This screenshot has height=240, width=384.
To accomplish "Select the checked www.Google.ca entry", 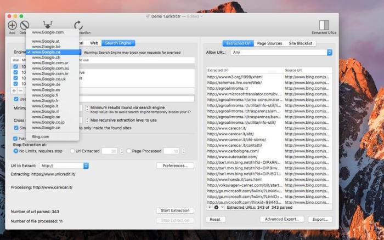I will 53,52.
